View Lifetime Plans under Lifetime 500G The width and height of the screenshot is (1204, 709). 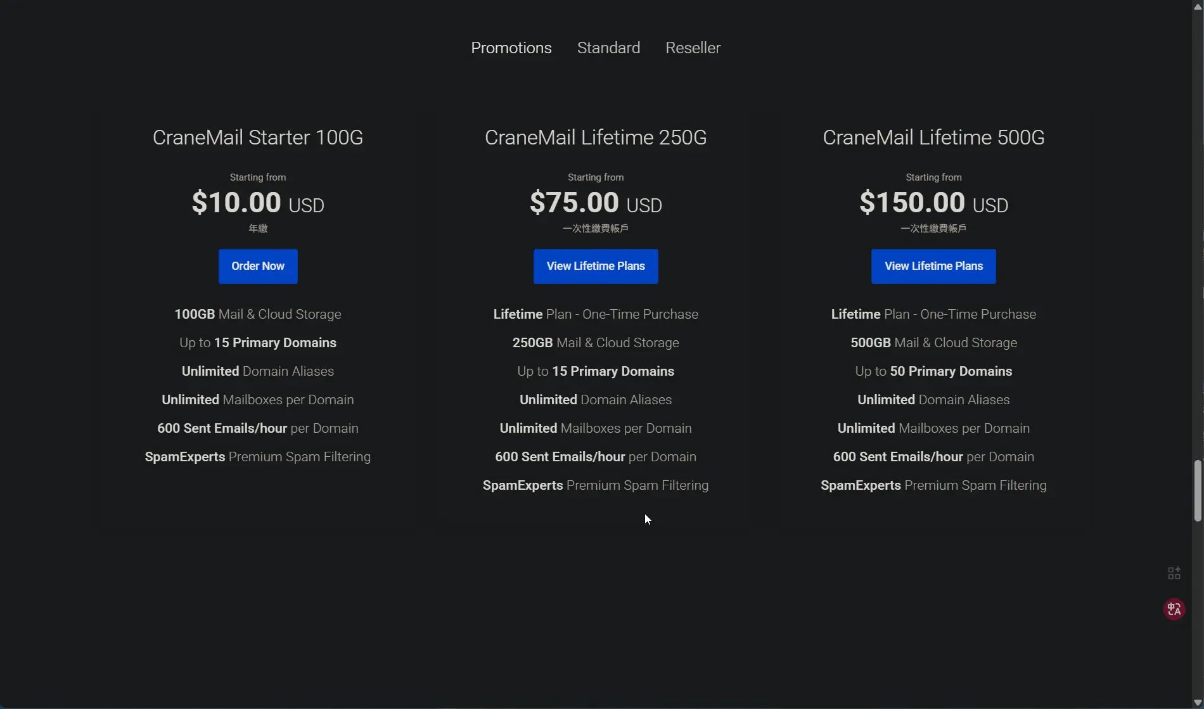pos(933,266)
